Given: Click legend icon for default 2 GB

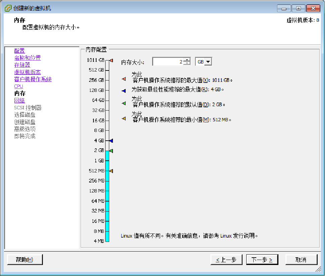Looking at the screenshot, I should point(124,103).
